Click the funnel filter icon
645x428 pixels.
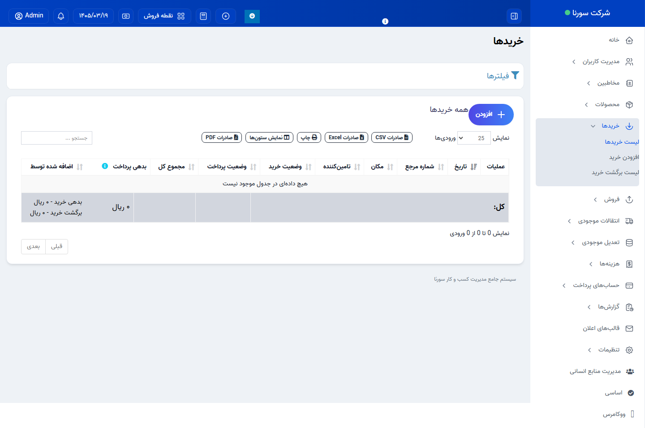[515, 76]
